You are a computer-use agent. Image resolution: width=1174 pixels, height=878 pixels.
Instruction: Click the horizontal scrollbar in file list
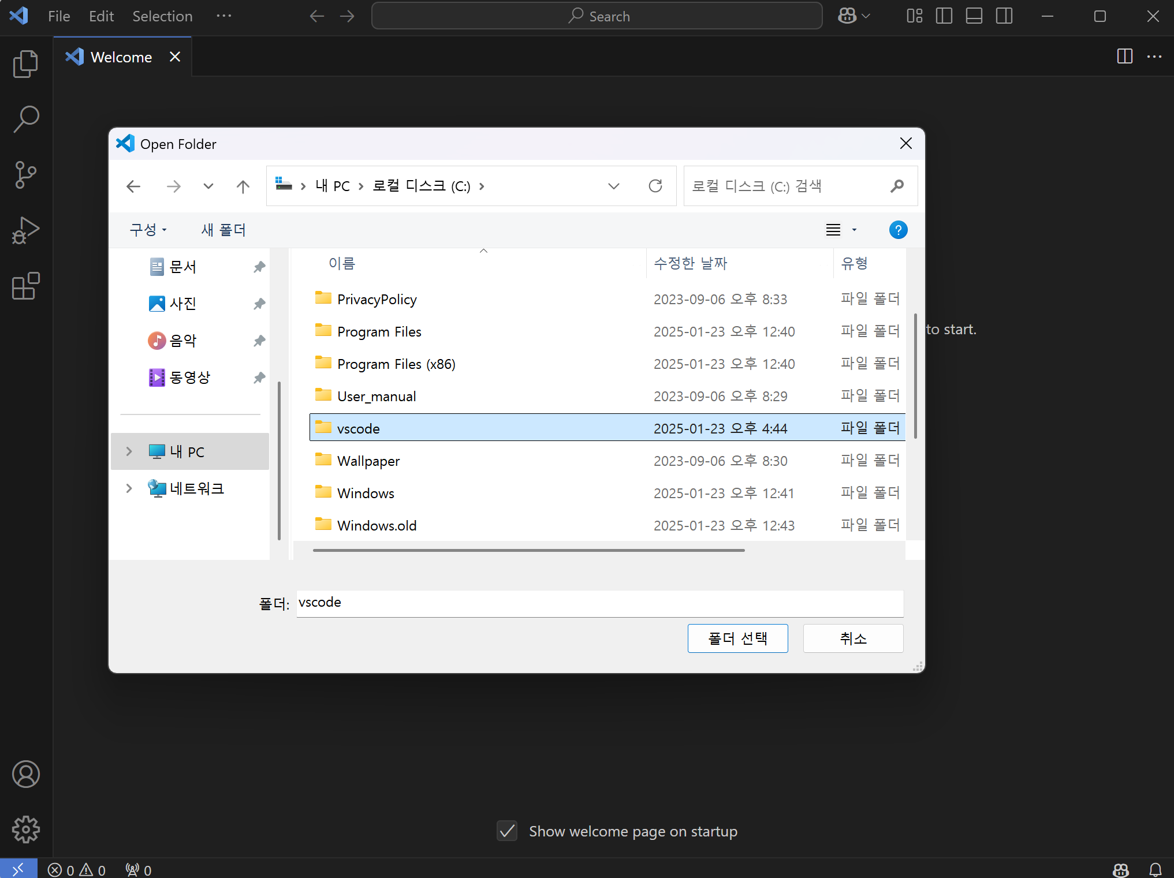tap(528, 551)
